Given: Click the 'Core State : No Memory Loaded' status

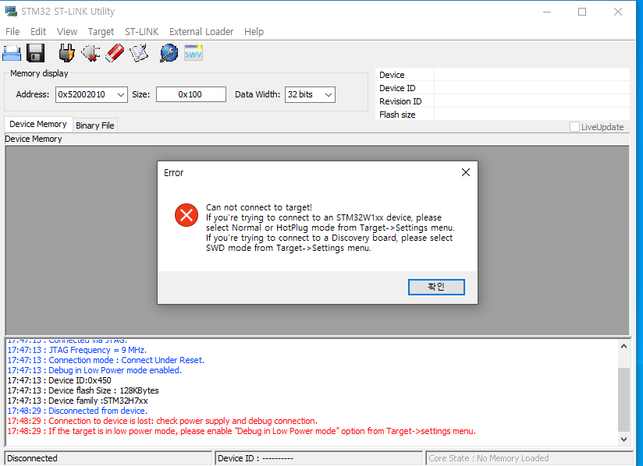Looking at the screenshot, I should pyautogui.click(x=530, y=458).
